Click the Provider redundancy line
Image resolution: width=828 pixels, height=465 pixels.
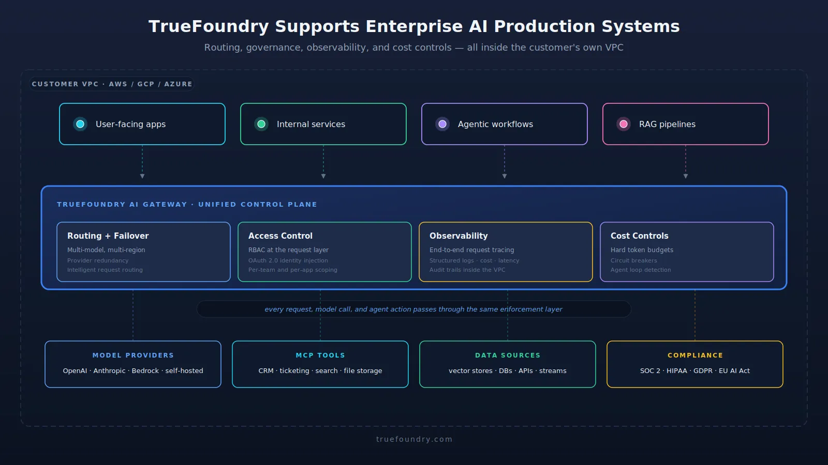(98, 261)
